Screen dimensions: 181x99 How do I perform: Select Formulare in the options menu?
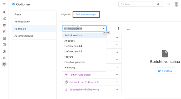click(x=34, y=29)
